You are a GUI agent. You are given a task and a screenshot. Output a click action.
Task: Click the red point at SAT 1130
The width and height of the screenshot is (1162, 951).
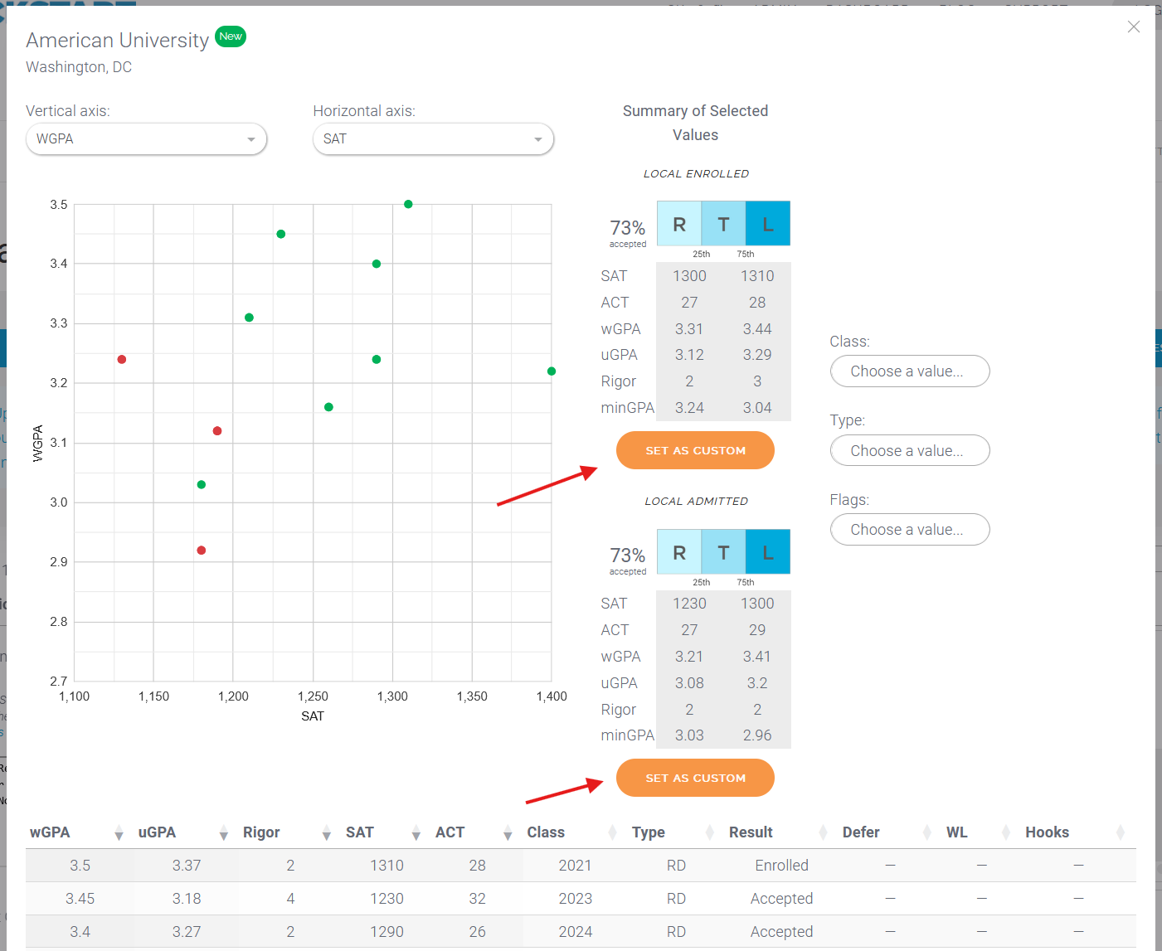[x=122, y=359]
